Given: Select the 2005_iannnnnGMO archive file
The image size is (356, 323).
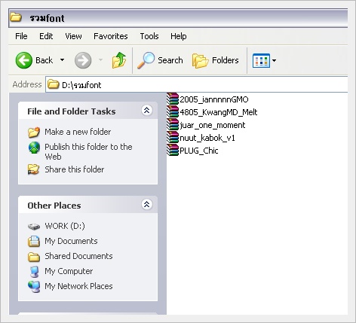Looking at the screenshot, I should pyautogui.click(x=207, y=99).
